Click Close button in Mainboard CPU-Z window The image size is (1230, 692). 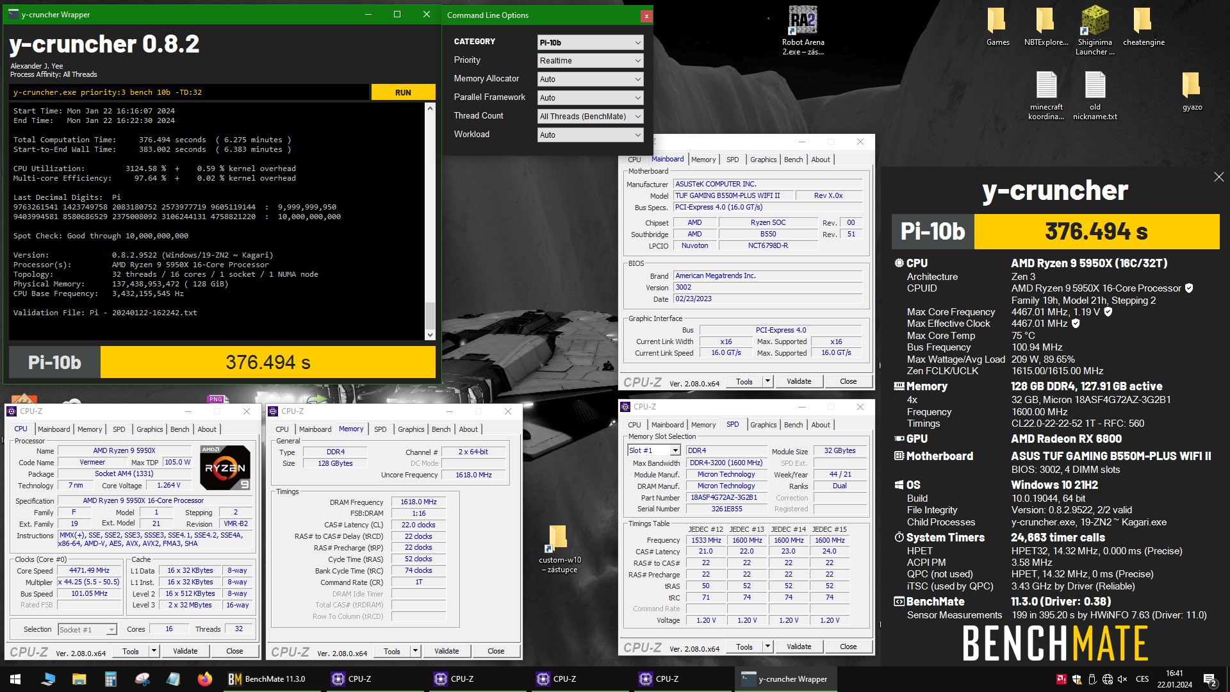(848, 381)
